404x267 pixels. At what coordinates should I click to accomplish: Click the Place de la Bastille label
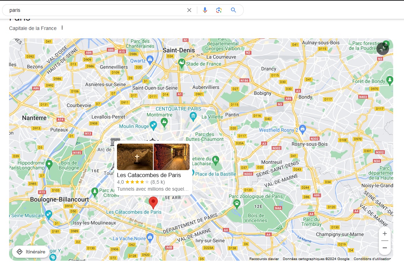[216, 174]
